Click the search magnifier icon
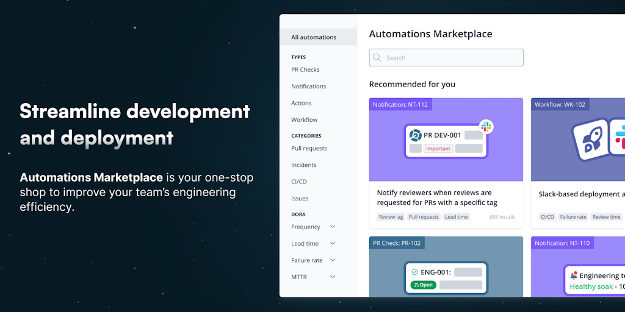The height and width of the screenshot is (312, 625). point(378,58)
